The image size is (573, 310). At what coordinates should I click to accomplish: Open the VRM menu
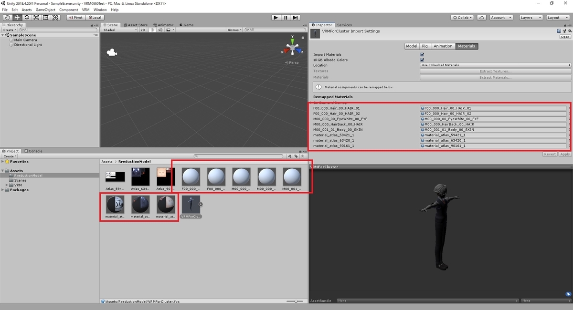[85, 10]
